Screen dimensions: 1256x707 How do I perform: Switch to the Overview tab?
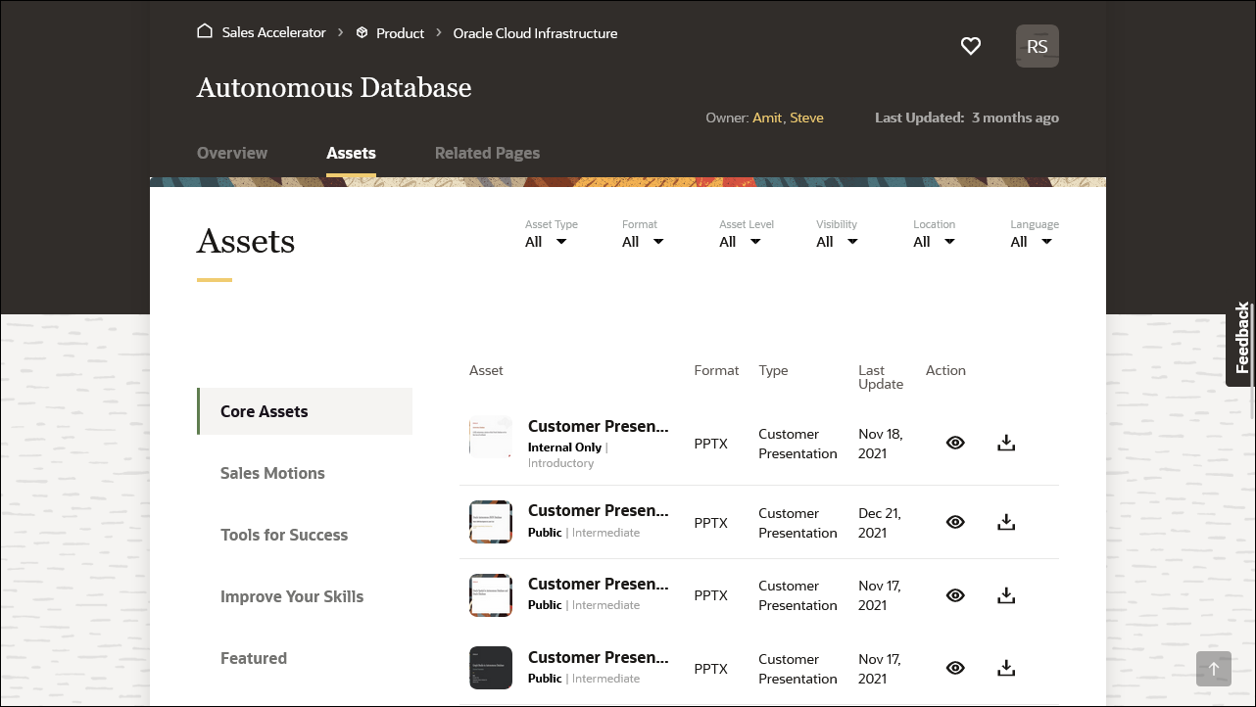click(x=232, y=153)
